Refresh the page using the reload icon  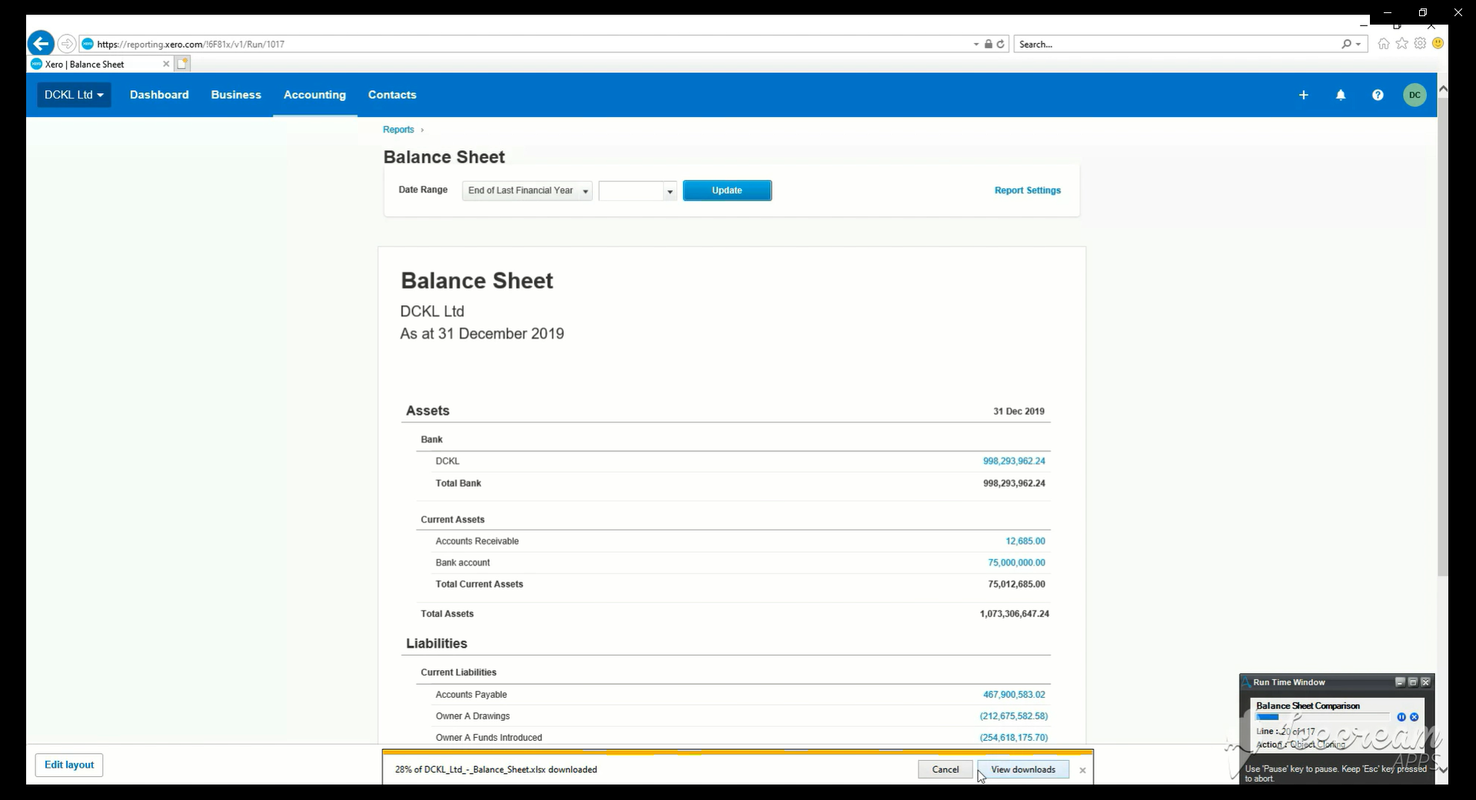1000,44
